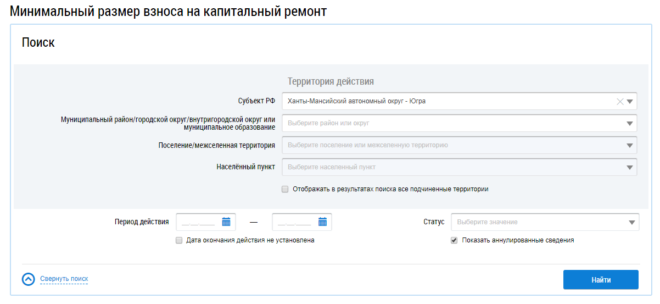660x304 pixels.
Task: Expand the Населённый пункт dropdown
Action: tap(630, 168)
